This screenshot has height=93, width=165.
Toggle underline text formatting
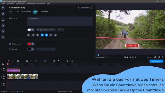click(x=55, y=35)
